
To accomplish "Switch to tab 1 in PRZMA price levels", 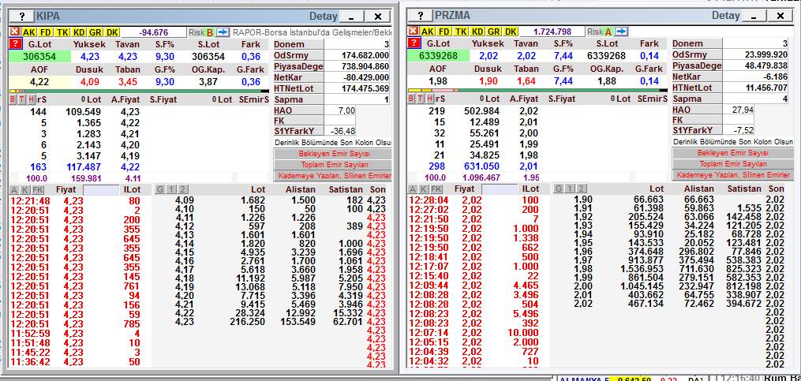I will tap(568, 189).
